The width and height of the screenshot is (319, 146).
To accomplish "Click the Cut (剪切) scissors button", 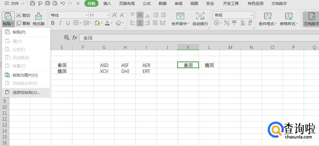I will (23, 15).
